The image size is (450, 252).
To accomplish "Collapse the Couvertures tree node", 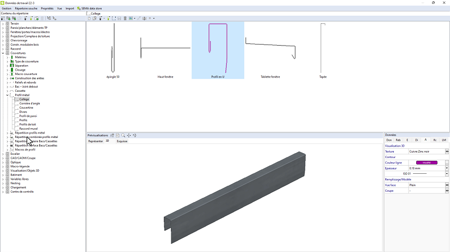I will 3,53.
